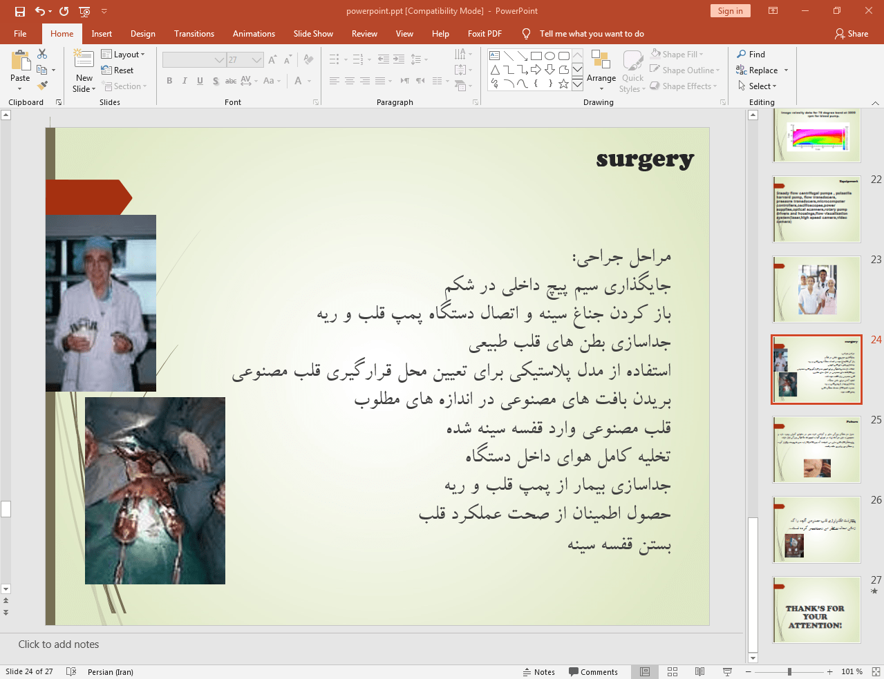This screenshot has height=679, width=884.
Task: Go to next slide double-arrow button
Action: (6, 613)
